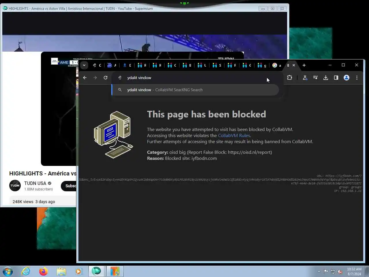The image size is (369, 277).
Task: Select the 'ydalit vindow' SearXNG search suggestion
Action: (x=195, y=90)
